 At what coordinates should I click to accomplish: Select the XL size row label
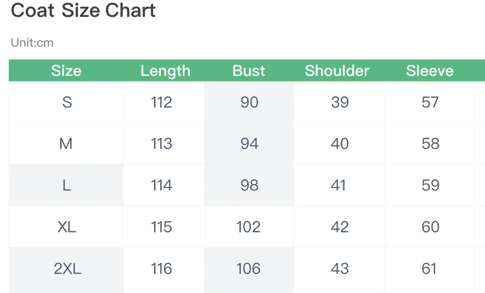[67, 227]
